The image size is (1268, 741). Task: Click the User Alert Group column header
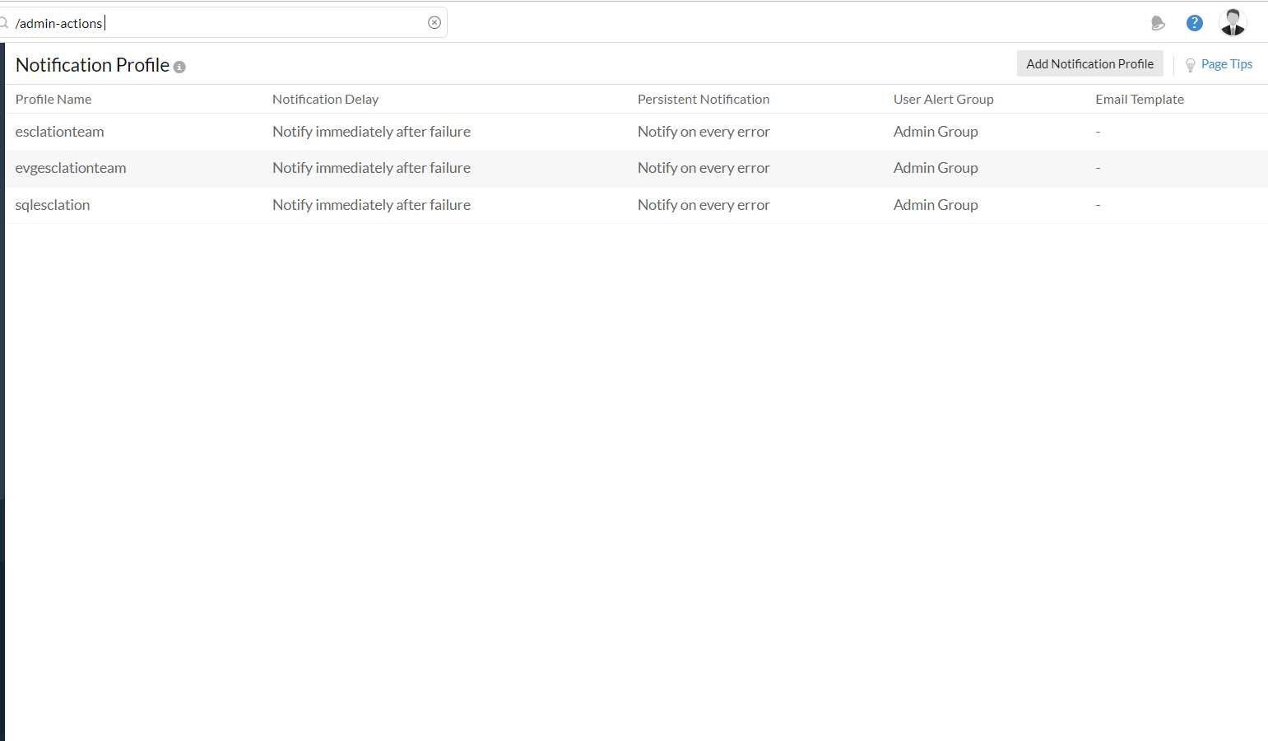click(943, 100)
